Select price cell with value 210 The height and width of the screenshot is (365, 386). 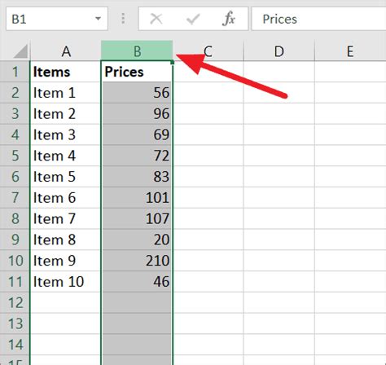(x=137, y=261)
